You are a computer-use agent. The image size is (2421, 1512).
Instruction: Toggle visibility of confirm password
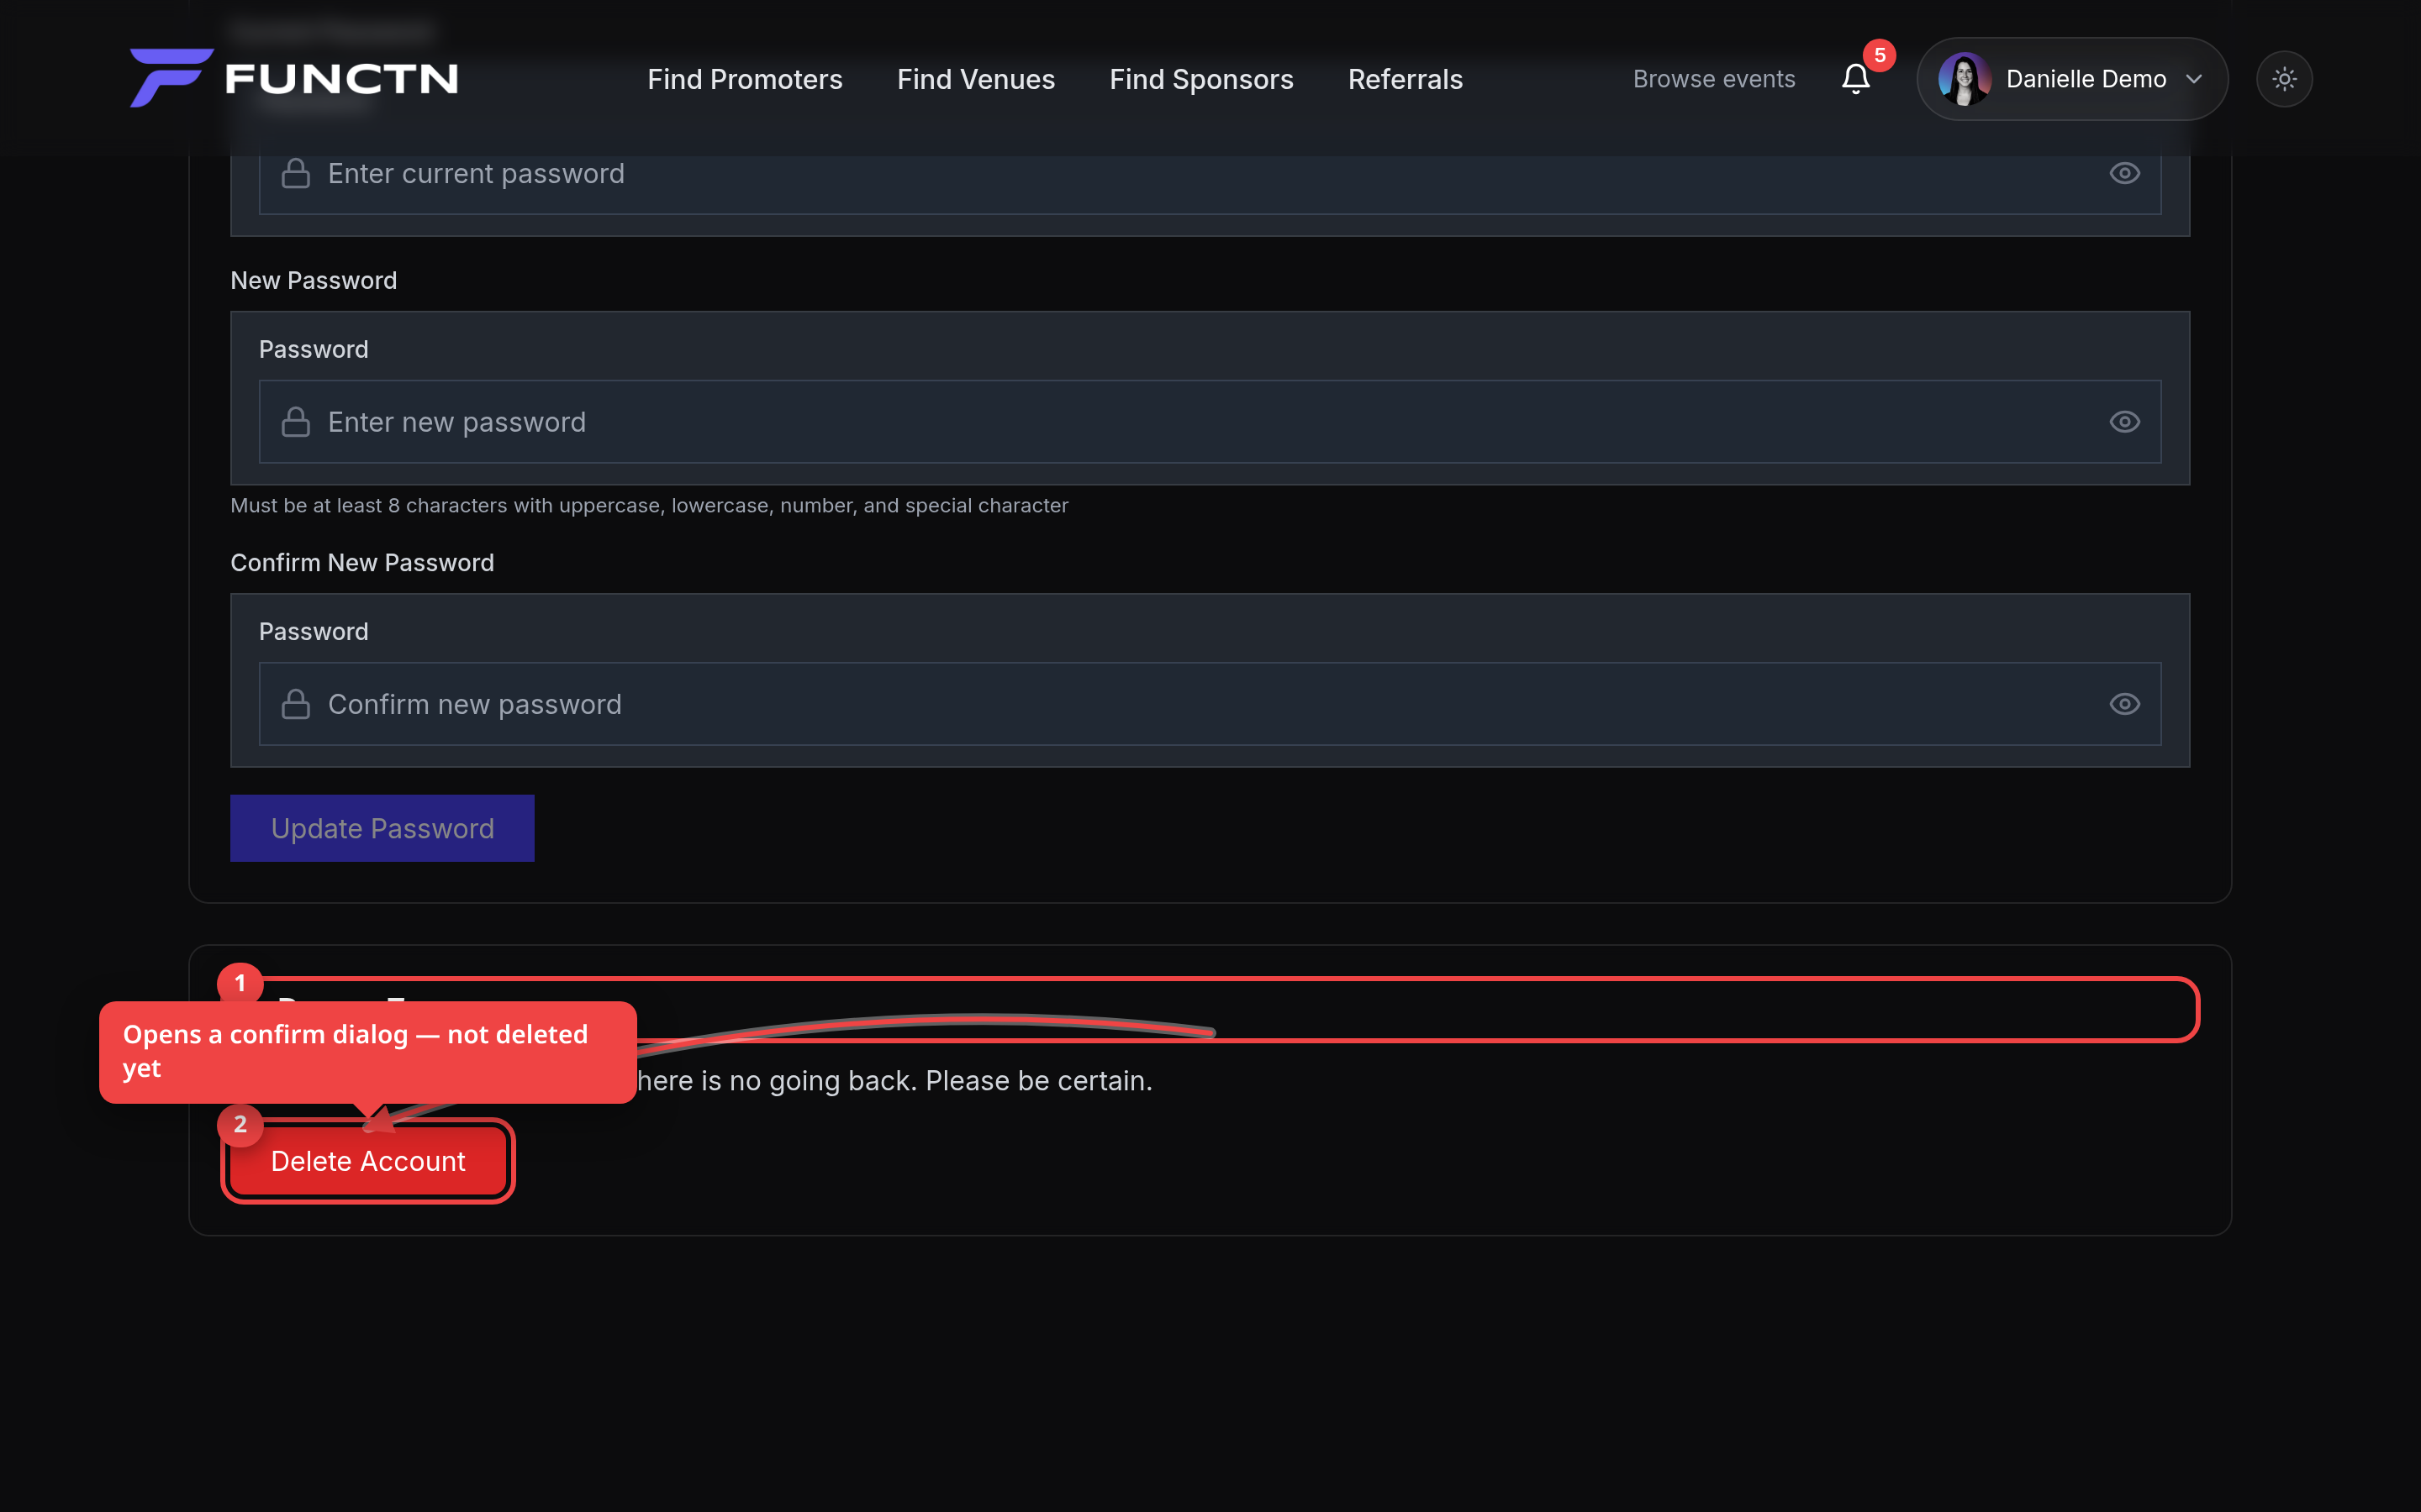click(x=2125, y=704)
